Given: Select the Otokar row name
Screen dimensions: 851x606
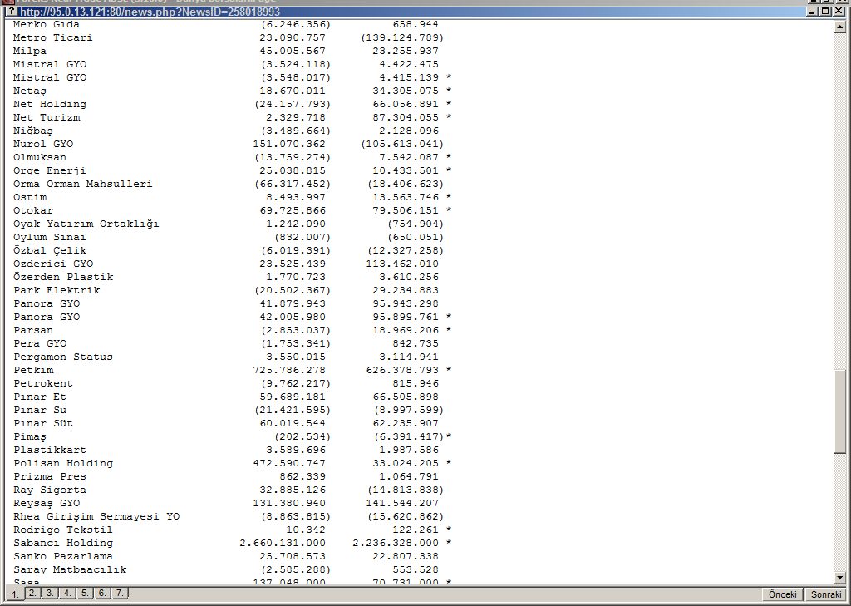Looking at the screenshot, I should pyautogui.click(x=33, y=210).
